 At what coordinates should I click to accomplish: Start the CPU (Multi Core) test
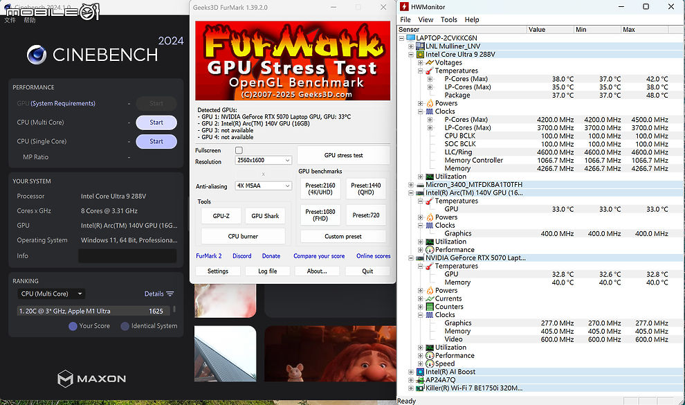coord(156,123)
